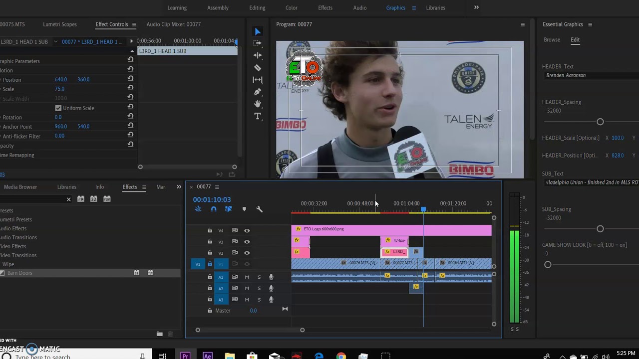This screenshot has height=359, width=639.
Task: Open Program monitor panel menu
Action: 523,24
